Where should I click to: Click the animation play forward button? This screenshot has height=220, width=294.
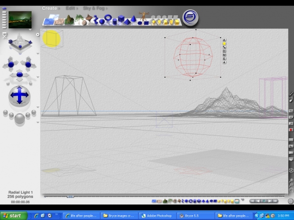(269, 201)
